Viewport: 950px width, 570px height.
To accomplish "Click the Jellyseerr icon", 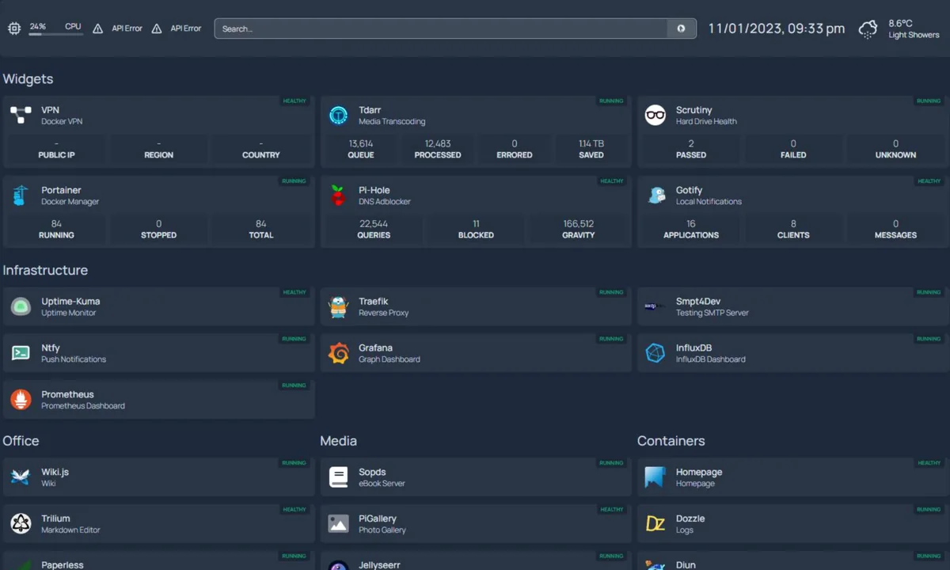I will click(339, 564).
